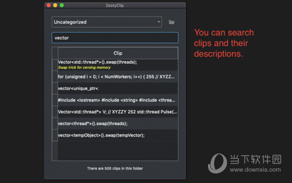Select the #include <iostream> clip row

(x=118, y=100)
